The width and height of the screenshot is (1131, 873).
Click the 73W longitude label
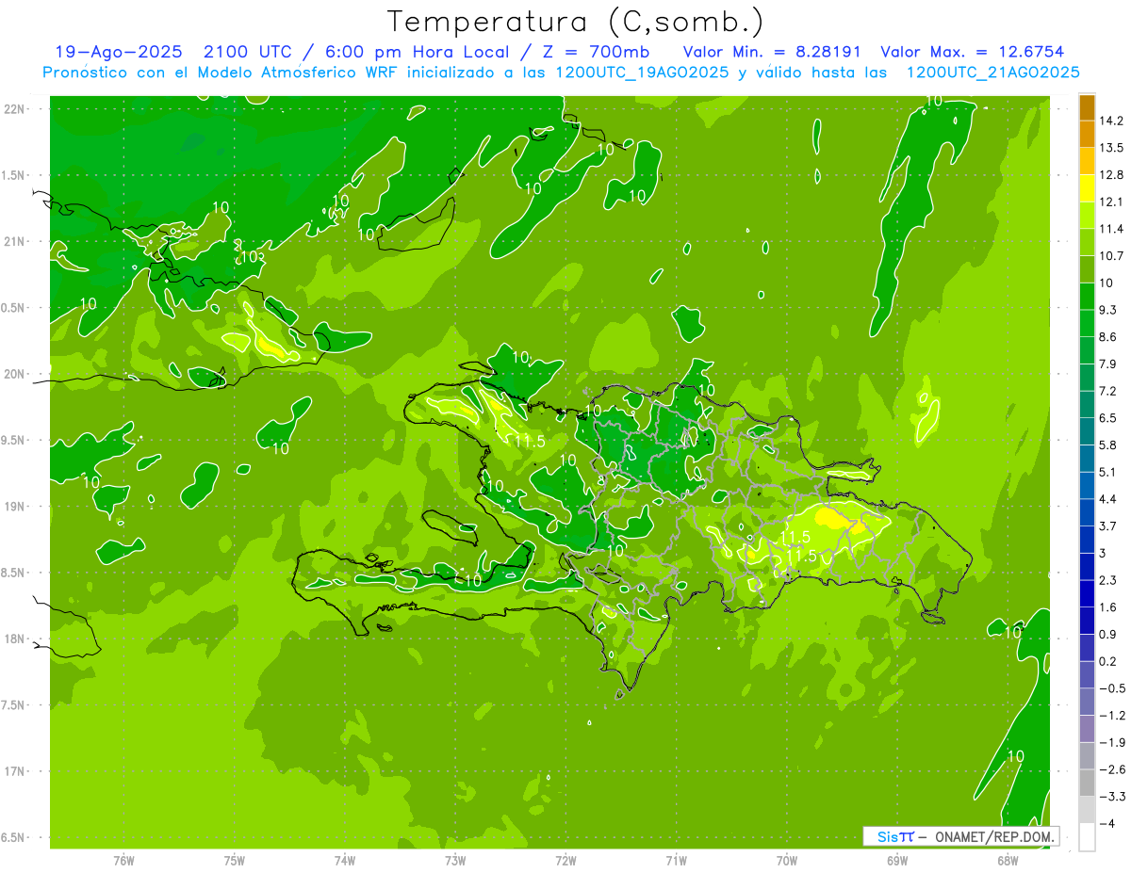point(455,861)
